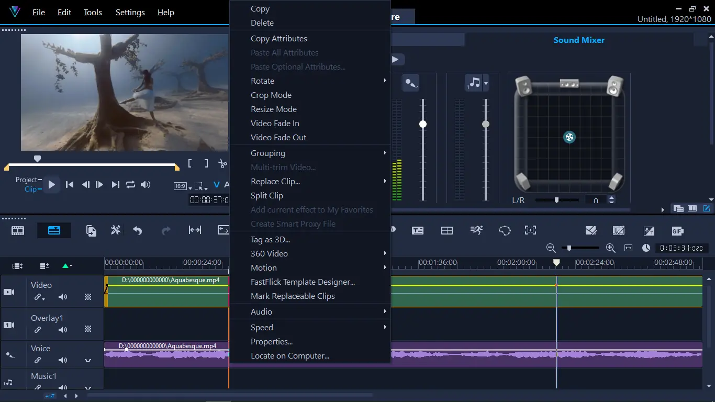Screen dimensions: 715x402
Task: Click the Undo arrow in timeline toolbar
Action: tap(138, 230)
